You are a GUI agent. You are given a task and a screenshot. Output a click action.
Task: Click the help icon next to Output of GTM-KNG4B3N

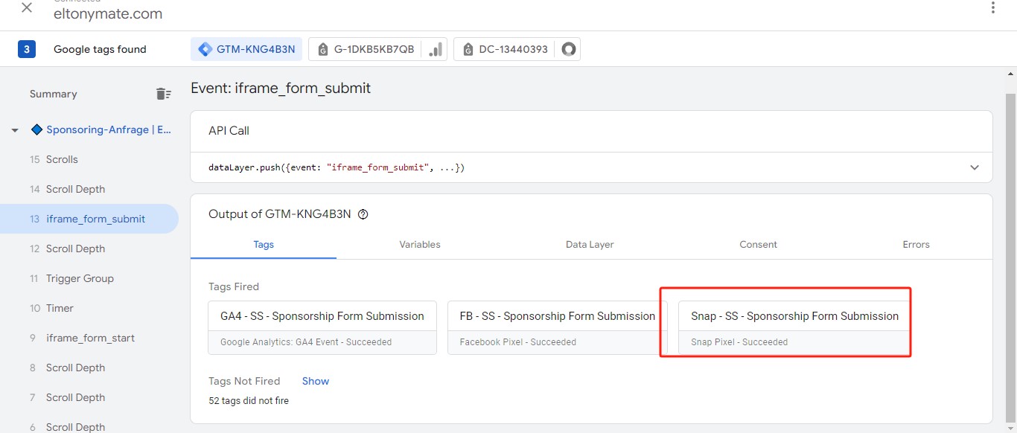tap(363, 214)
